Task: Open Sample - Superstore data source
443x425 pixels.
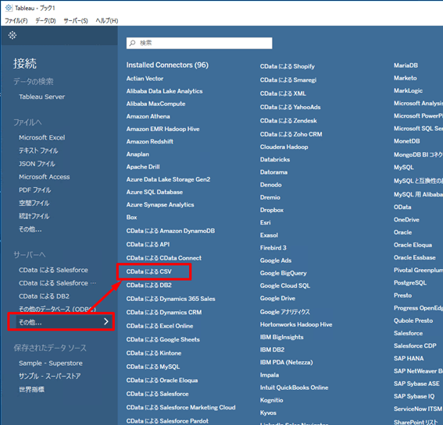Action: (51, 363)
